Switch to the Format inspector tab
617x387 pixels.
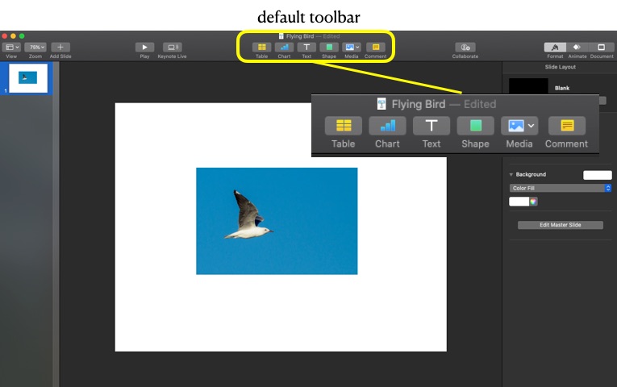555,48
